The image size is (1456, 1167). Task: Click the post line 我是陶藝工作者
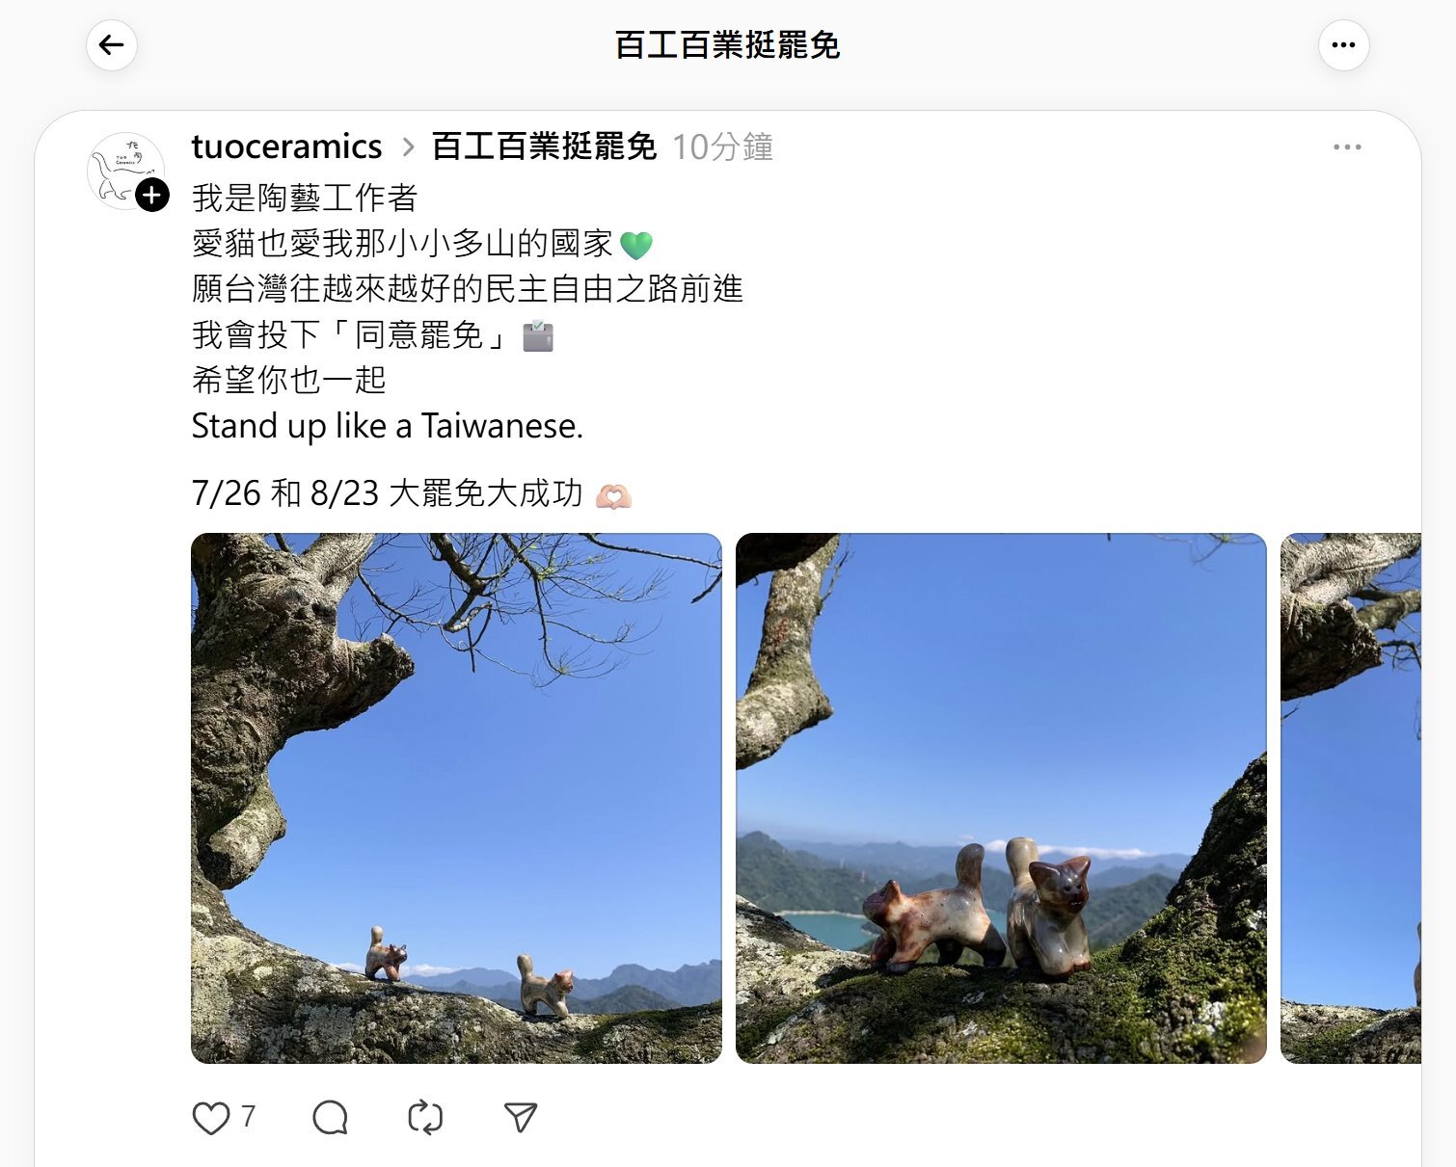click(305, 198)
